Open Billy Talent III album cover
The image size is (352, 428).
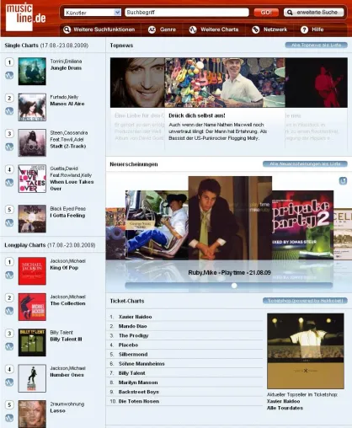coord(32,342)
